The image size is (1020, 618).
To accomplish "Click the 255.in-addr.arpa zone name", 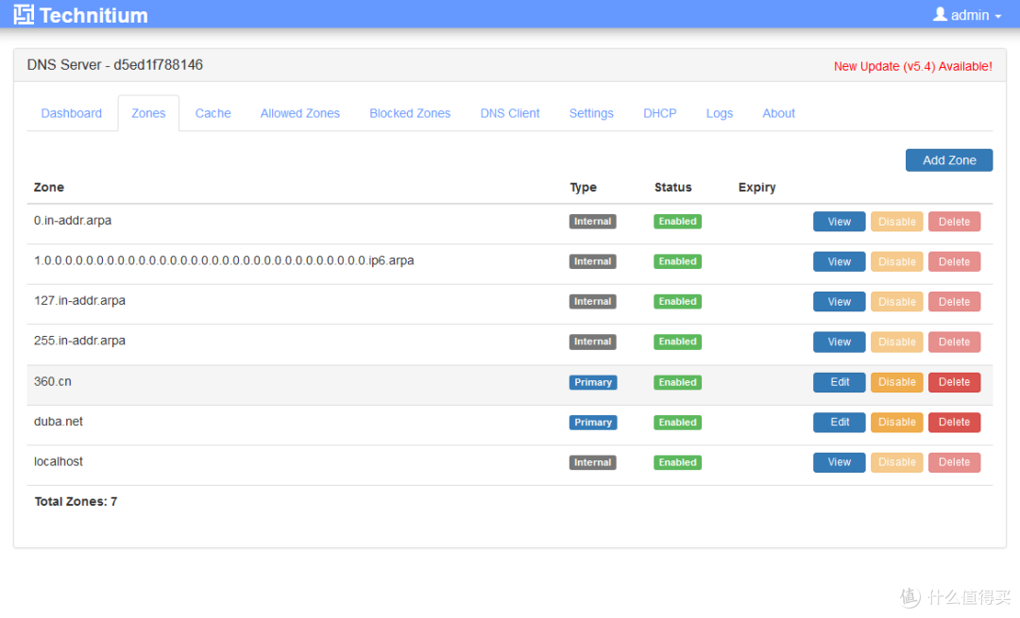I will click(79, 341).
